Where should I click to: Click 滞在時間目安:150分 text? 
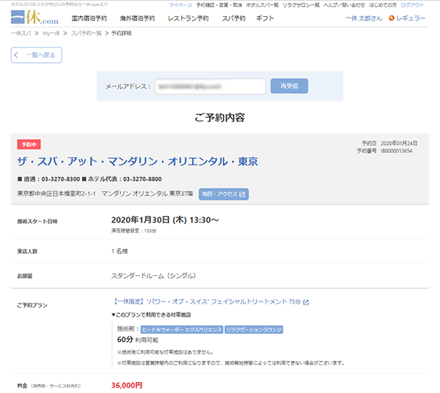click(133, 231)
